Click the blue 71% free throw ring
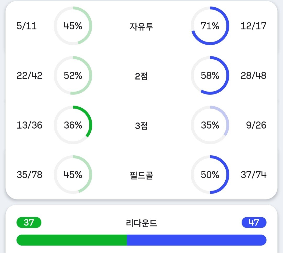 [x=210, y=26]
